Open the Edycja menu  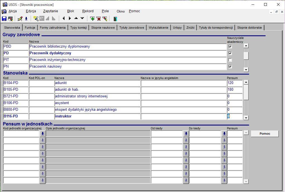tap(31, 11)
